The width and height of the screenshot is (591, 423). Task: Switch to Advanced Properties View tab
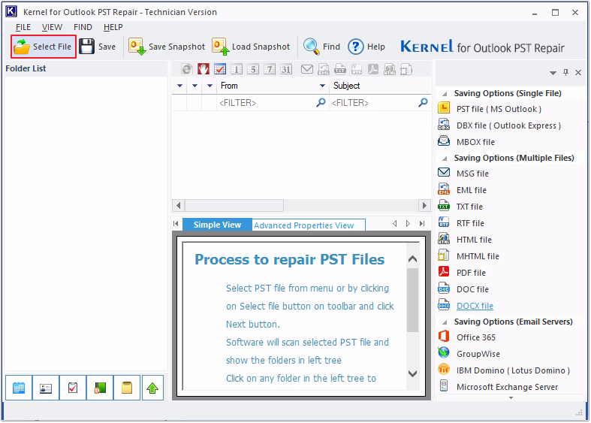[x=304, y=225]
